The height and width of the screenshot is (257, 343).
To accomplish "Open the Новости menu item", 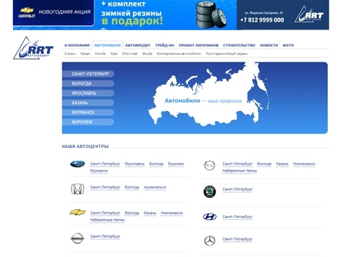I will coord(269,45).
